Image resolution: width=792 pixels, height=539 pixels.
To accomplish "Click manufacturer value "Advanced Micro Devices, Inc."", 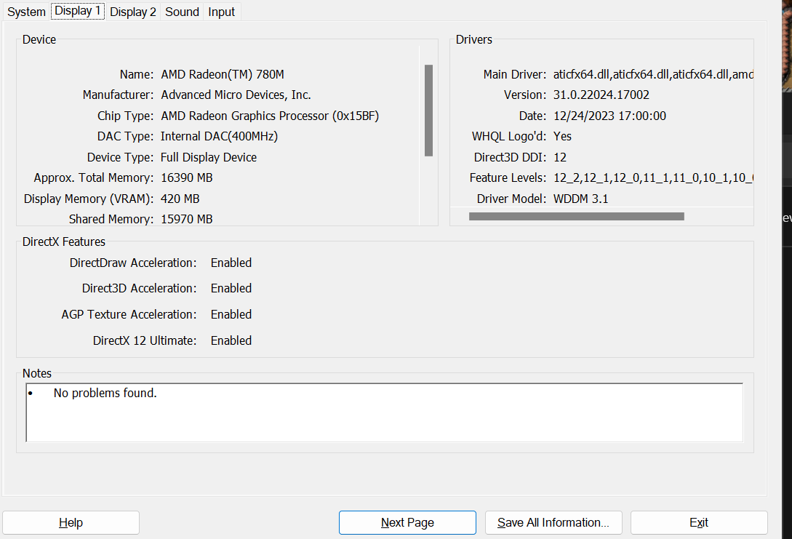I will click(x=236, y=95).
